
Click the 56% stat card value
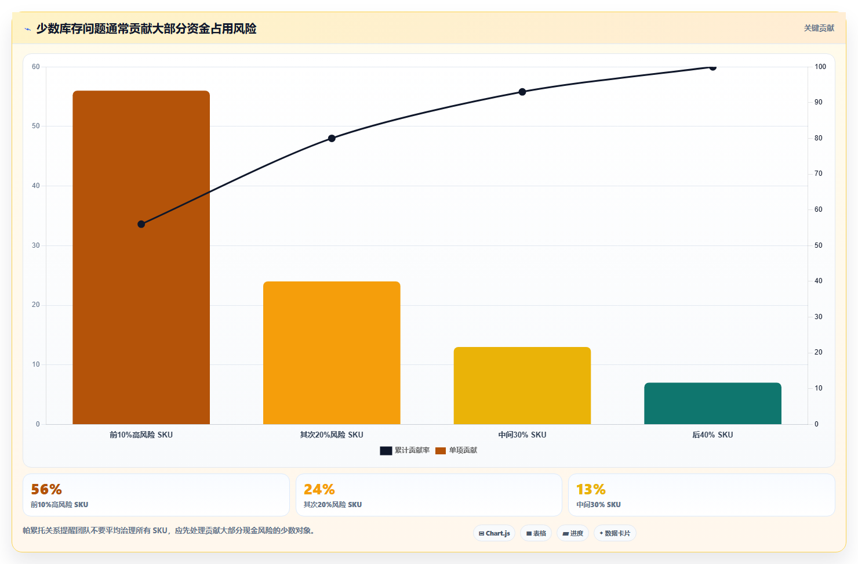tap(46, 490)
